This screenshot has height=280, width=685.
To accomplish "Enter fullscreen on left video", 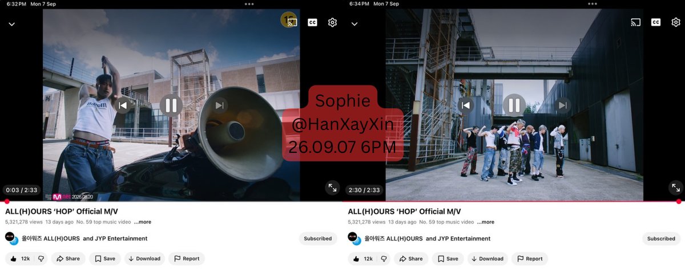I will pyautogui.click(x=332, y=187).
